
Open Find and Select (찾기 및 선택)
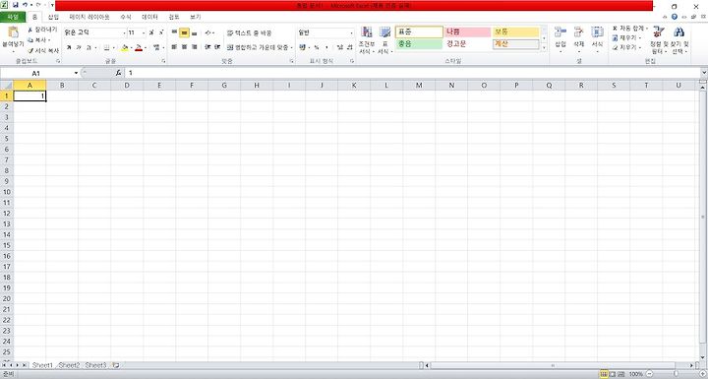point(679,39)
